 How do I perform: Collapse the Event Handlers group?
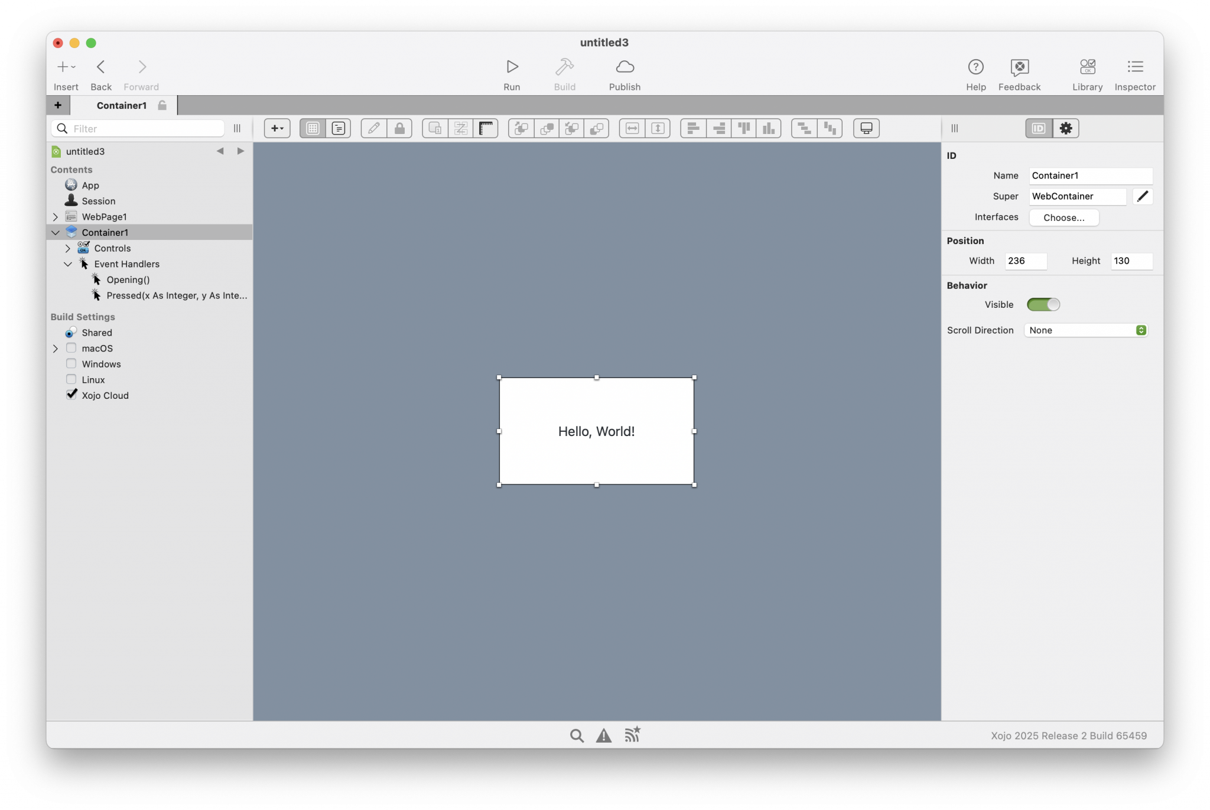pos(68,264)
